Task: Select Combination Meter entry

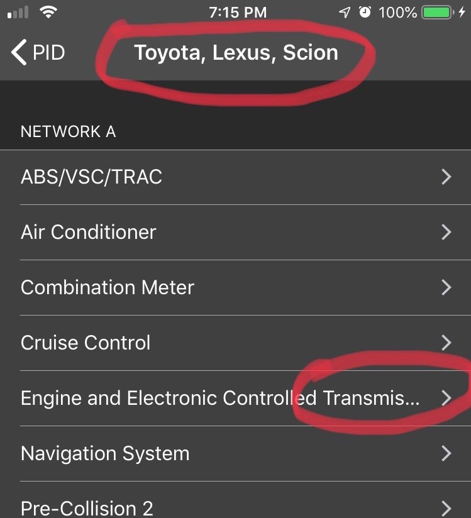Action: click(235, 287)
